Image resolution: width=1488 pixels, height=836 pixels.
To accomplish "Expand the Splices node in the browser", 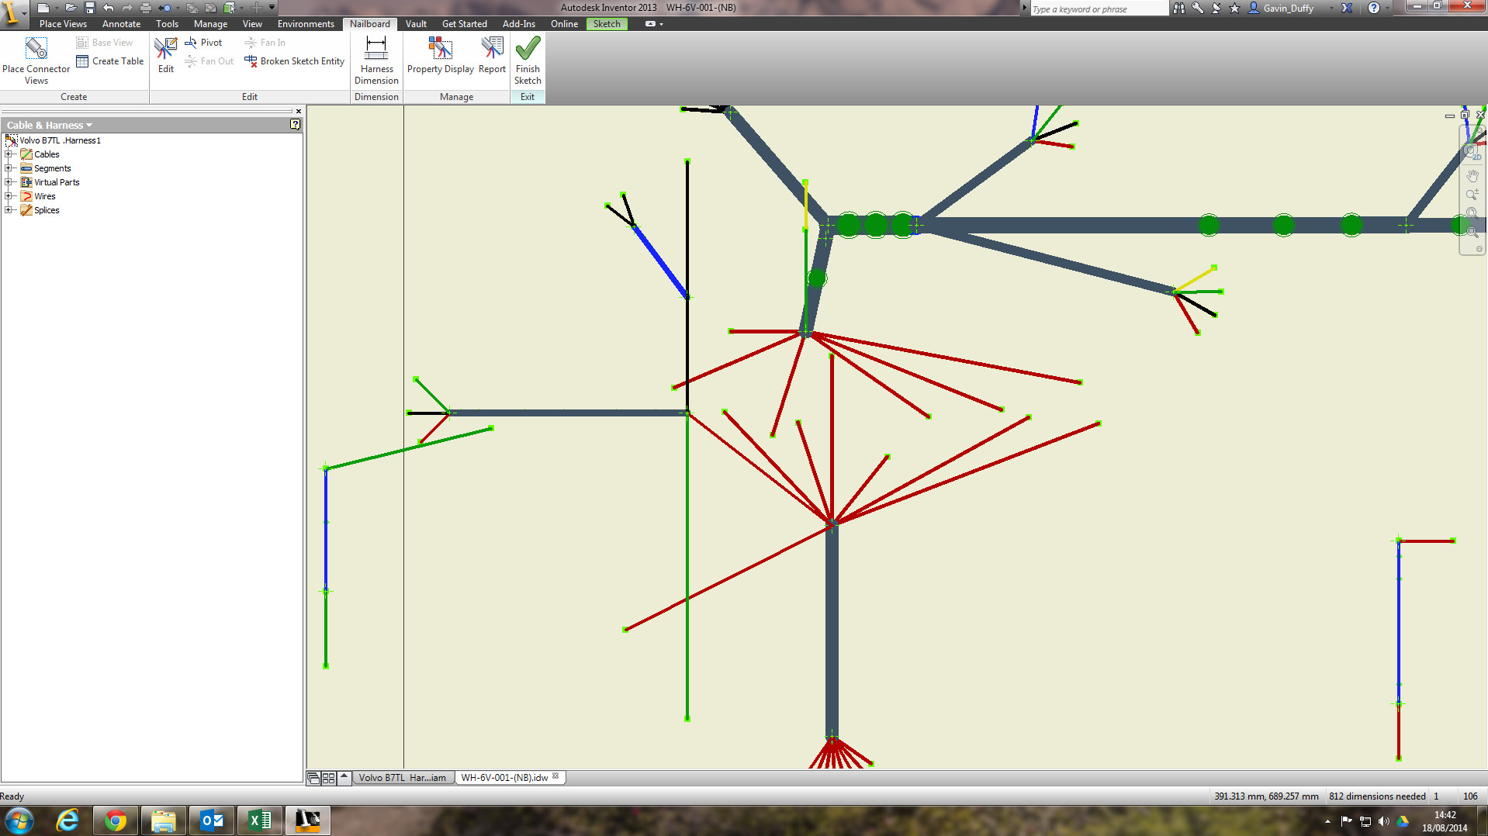I will click(x=9, y=210).
